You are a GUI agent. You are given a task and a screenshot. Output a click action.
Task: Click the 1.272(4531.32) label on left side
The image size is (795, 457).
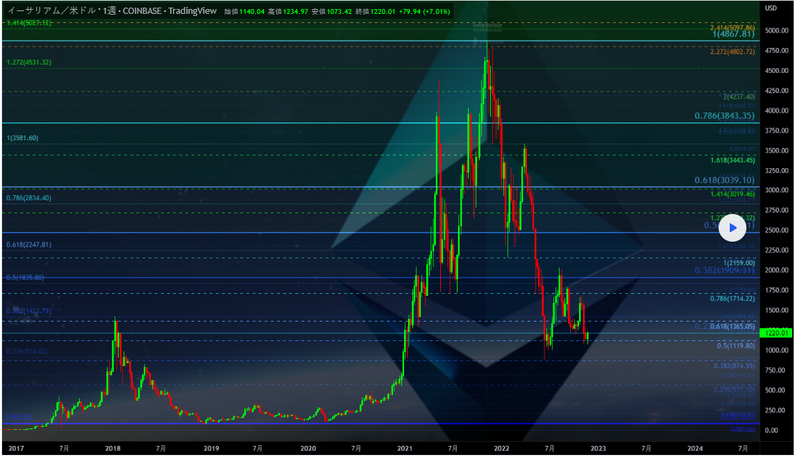[28, 63]
